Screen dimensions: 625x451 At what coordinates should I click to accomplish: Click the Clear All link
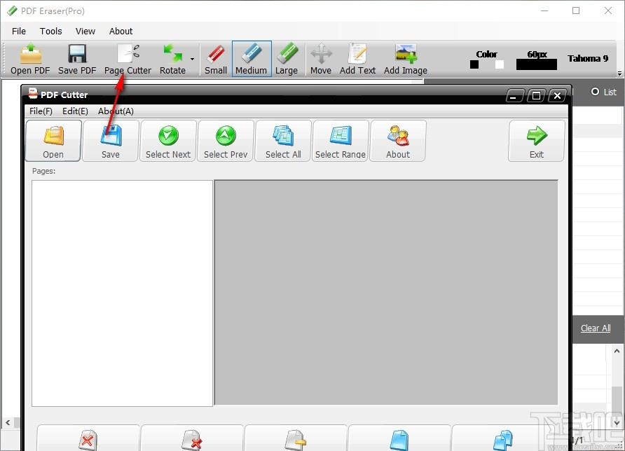(596, 328)
